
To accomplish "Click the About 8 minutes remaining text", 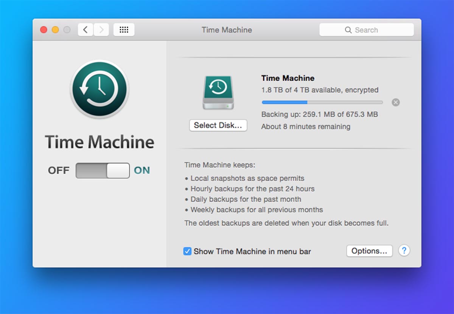I will [306, 127].
